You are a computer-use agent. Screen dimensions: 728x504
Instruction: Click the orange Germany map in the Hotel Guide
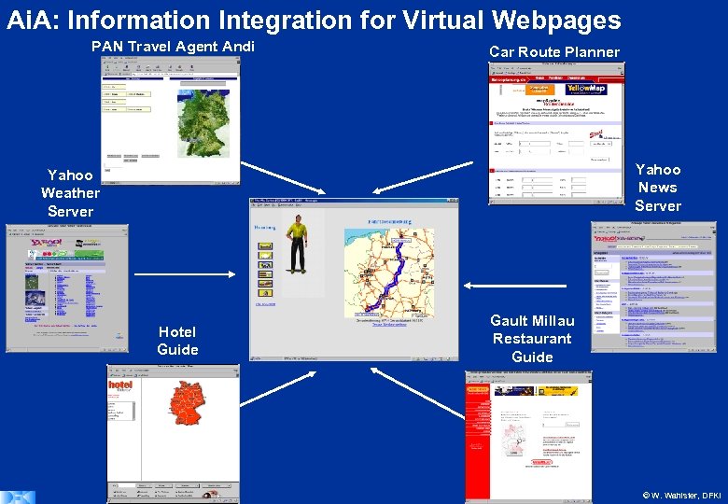pyautogui.click(x=188, y=403)
